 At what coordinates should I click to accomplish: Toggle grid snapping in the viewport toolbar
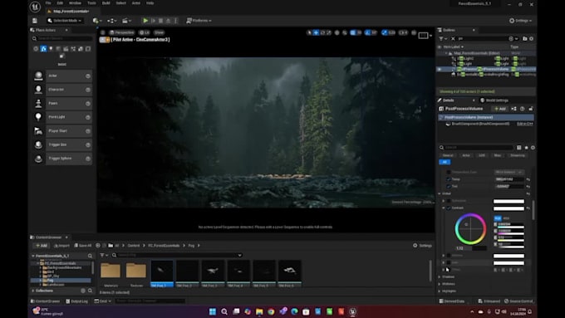click(353, 32)
